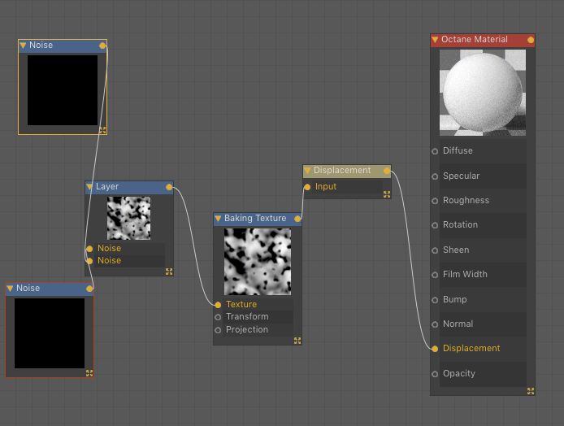Click resize handle of top Noise node
This screenshot has height=426, width=564.
102,130
